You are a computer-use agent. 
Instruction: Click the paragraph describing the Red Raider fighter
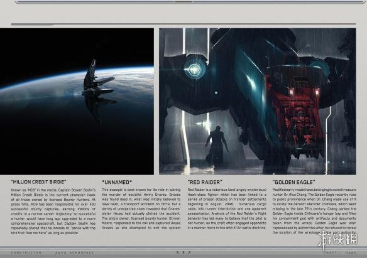tap(227, 208)
